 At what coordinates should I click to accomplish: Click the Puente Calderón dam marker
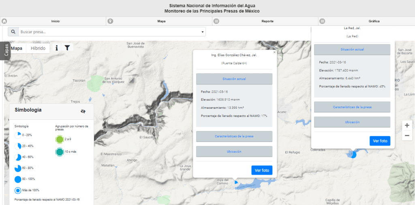tap(236, 182)
